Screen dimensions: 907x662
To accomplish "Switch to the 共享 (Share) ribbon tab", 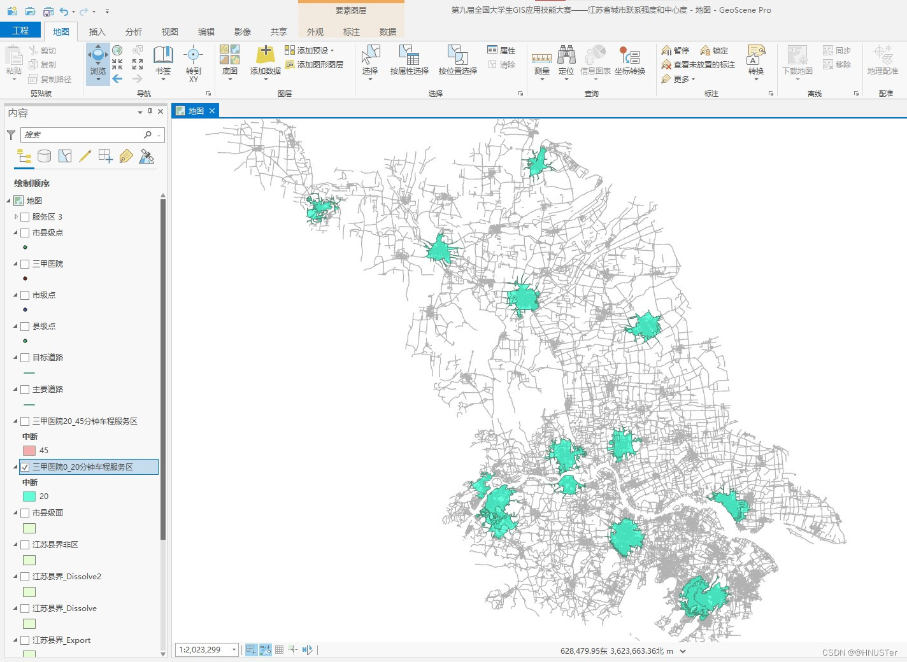I will [x=279, y=32].
